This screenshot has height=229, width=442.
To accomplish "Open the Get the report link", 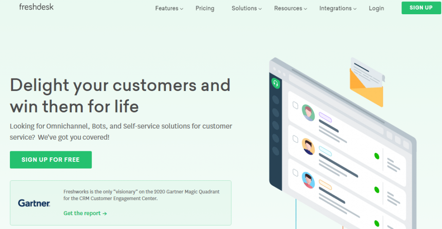I will tap(85, 213).
